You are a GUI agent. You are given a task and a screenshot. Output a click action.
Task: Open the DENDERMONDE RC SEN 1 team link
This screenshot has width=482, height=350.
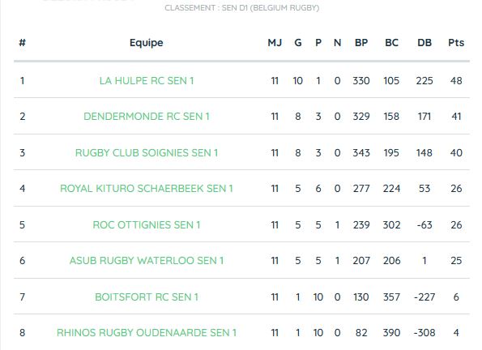(147, 117)
